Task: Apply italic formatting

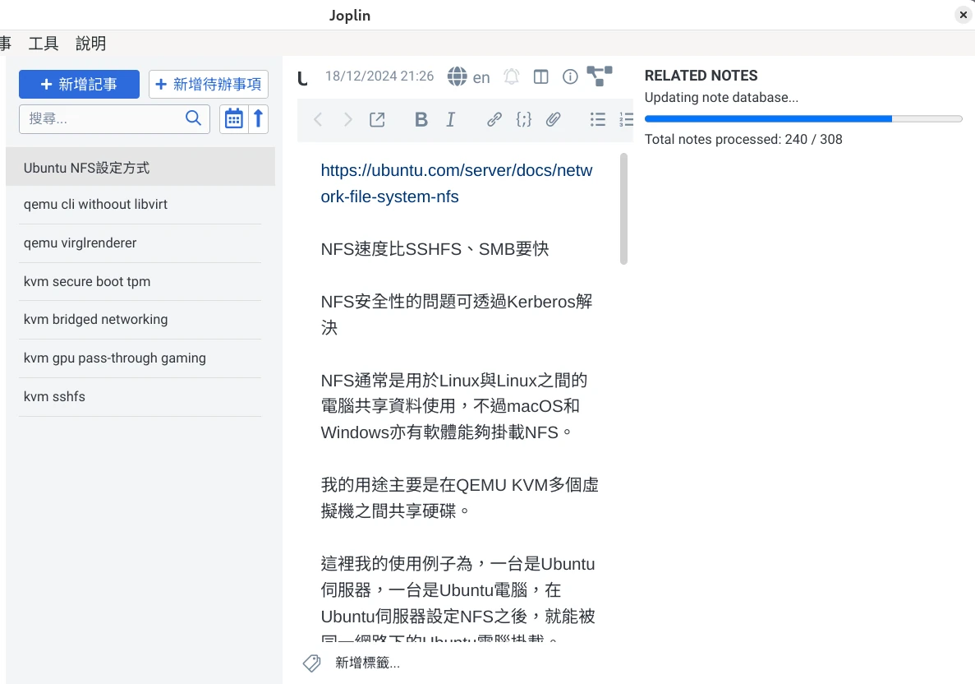Action: point(450,119)
